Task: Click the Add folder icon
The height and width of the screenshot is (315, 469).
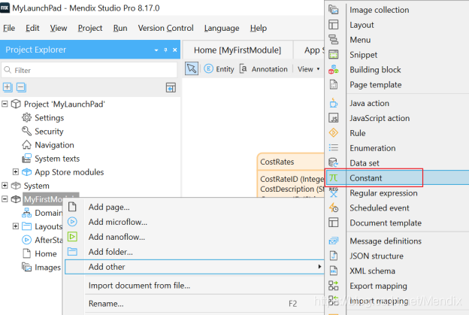Action: click(x=72, y=252)
